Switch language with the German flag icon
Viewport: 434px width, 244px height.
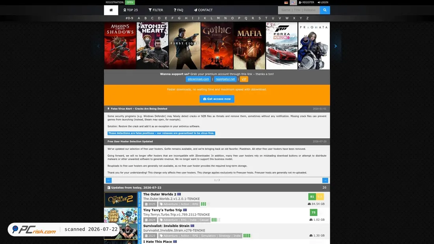pos(286,2)
